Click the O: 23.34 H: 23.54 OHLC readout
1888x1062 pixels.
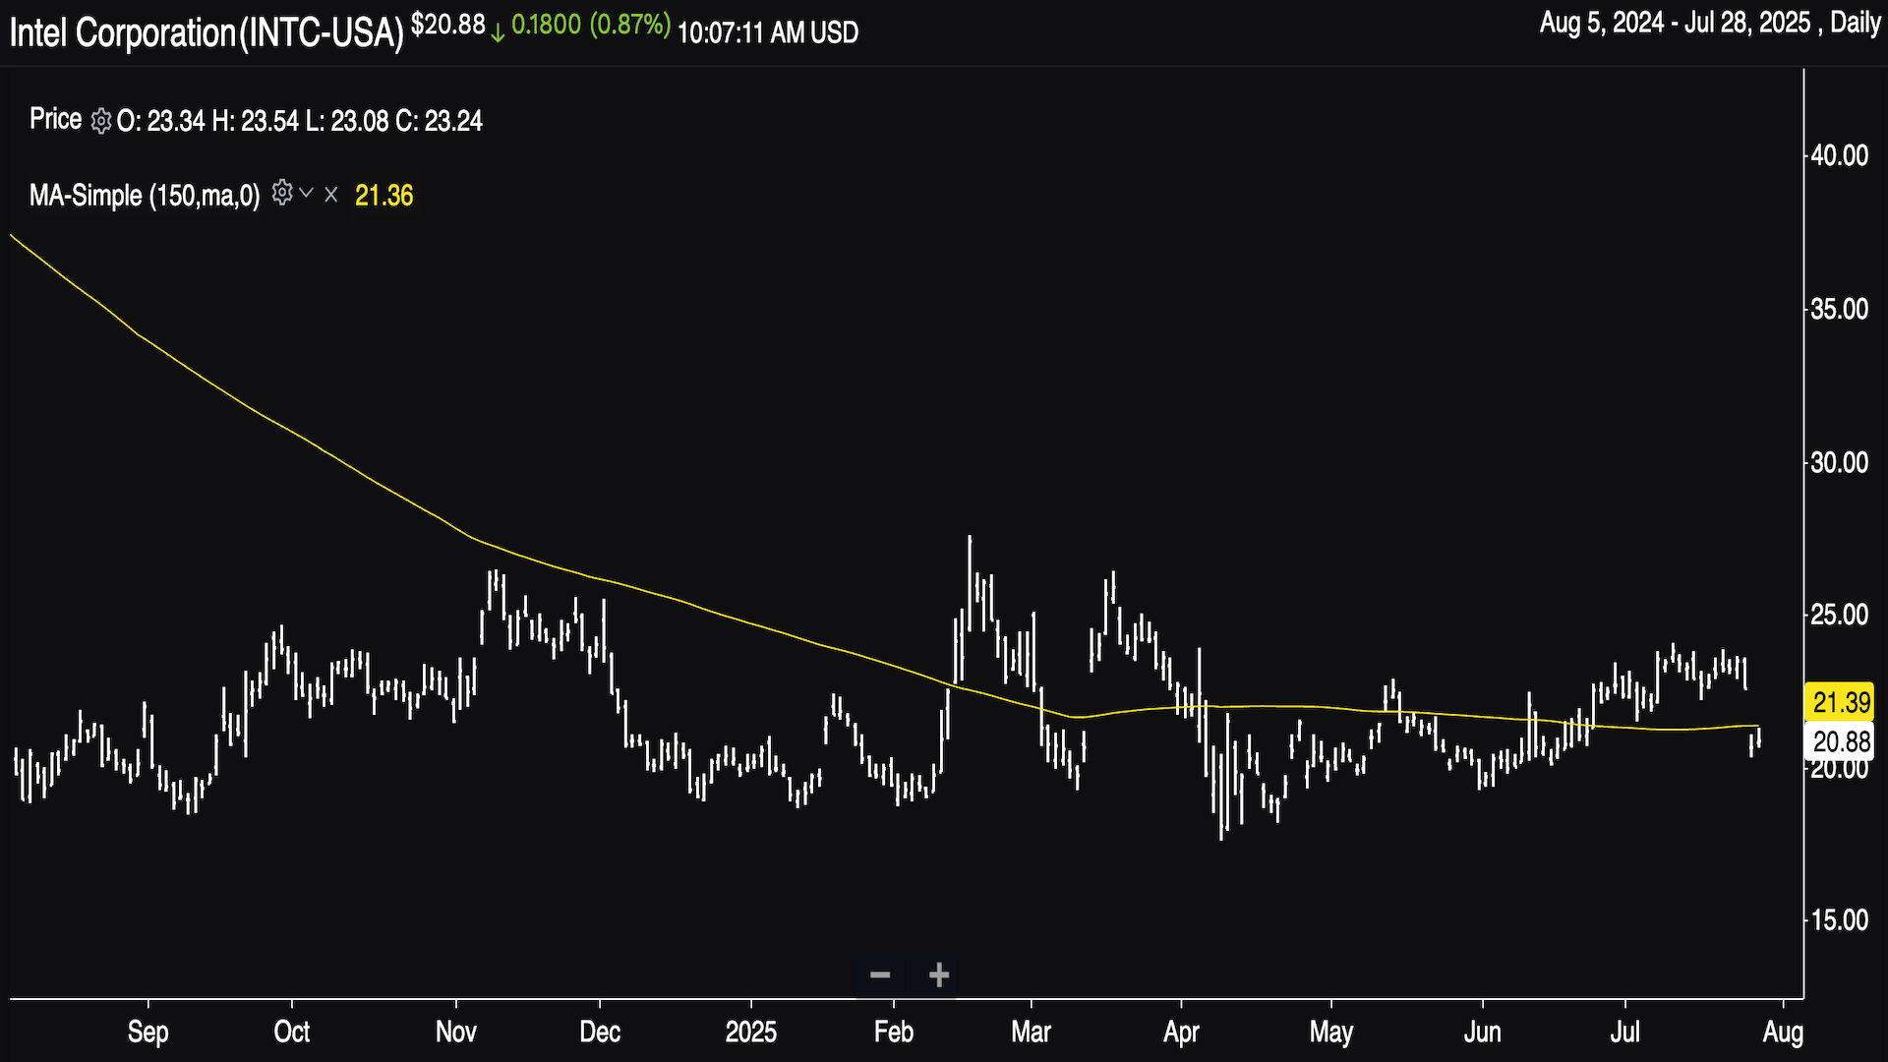pos(300,121)
